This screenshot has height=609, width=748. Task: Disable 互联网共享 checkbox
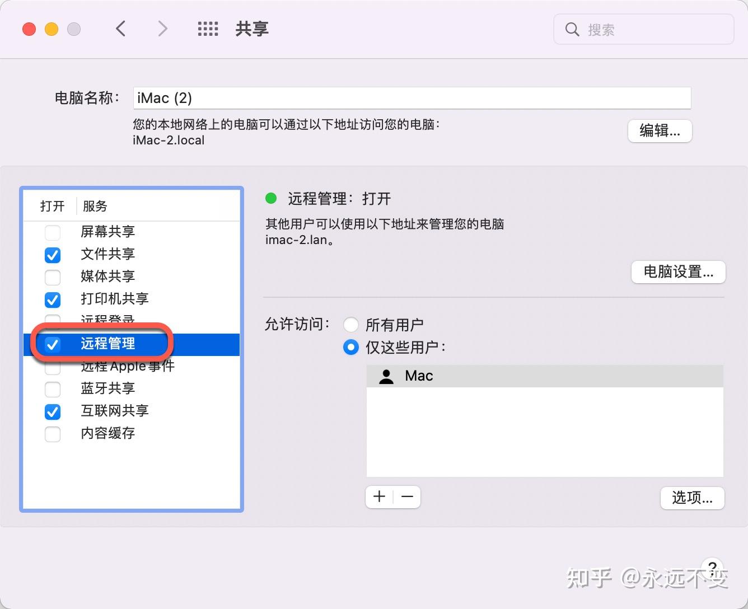(x=52, y=411)
